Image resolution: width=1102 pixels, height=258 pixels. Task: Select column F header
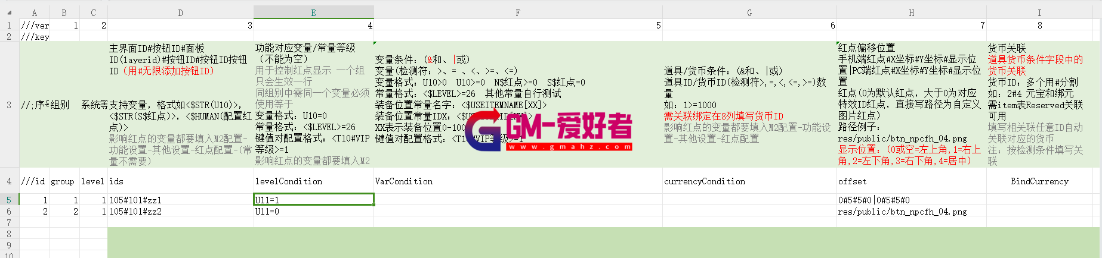(518, 12)
